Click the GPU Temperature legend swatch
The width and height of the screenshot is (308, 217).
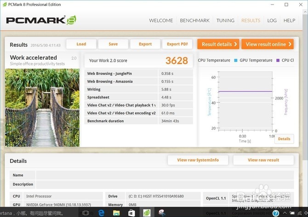click(236, 61)
